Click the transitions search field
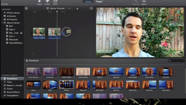The height and width of the screenshot is (105, 186). pos(176,61)
